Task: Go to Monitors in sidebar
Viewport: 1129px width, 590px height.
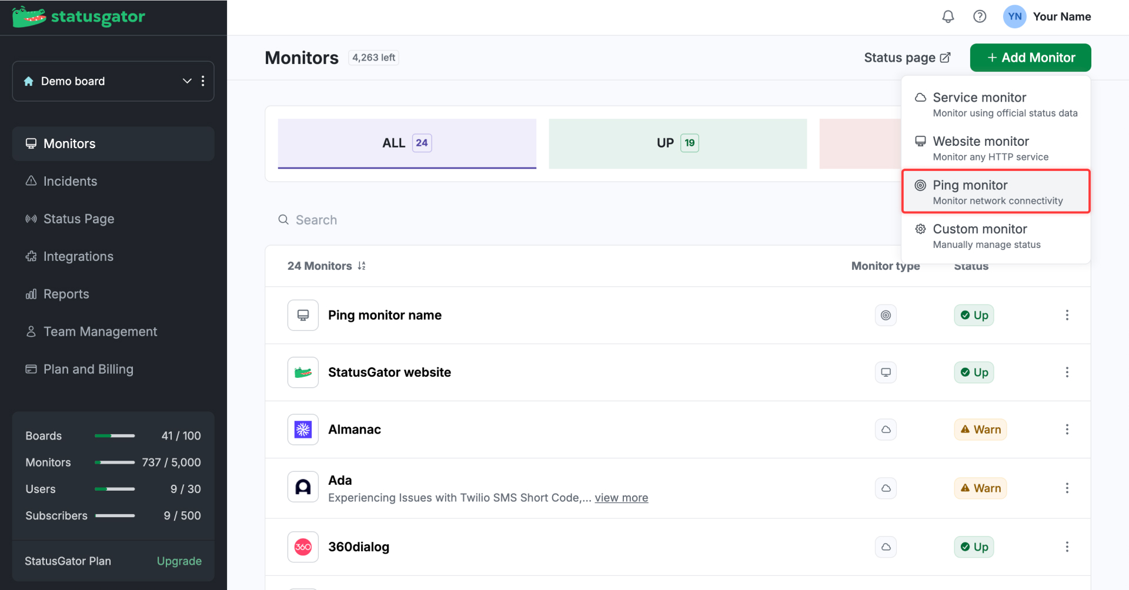Action: pos(113,144)
